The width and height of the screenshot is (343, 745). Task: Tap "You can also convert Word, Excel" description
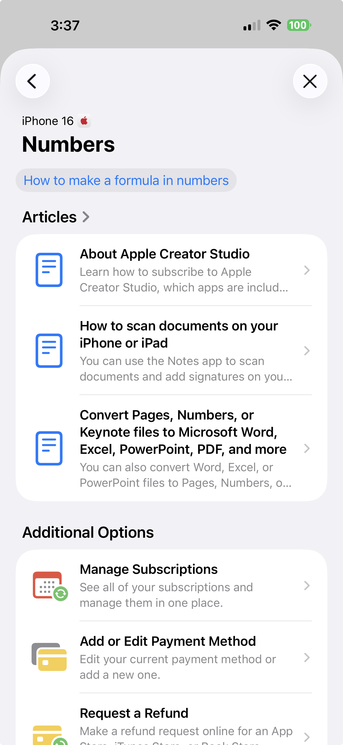(x=186, y=475)
